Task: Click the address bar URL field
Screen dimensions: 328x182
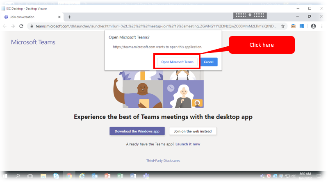Action: (x=156, y=26)
